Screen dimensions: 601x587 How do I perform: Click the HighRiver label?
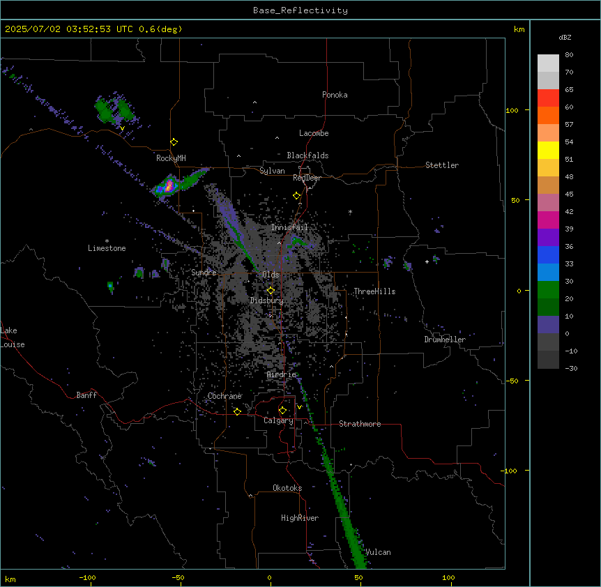(x=300, y=518)
